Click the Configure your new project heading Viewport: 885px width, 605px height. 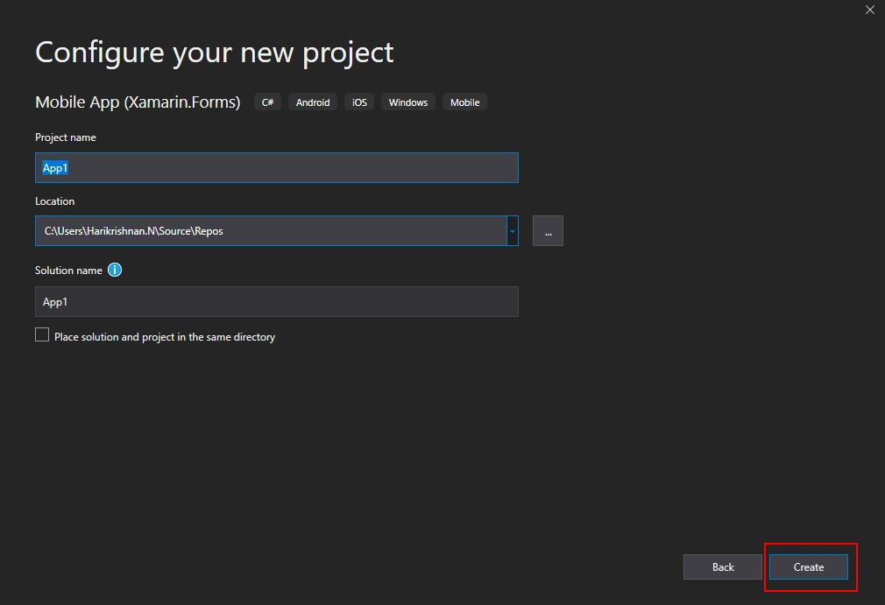click(x=215, y=53)
